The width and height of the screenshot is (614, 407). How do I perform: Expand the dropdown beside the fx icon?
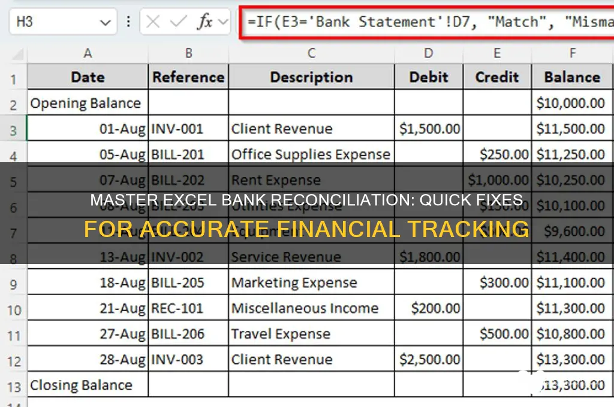click(x=223, y=22)
